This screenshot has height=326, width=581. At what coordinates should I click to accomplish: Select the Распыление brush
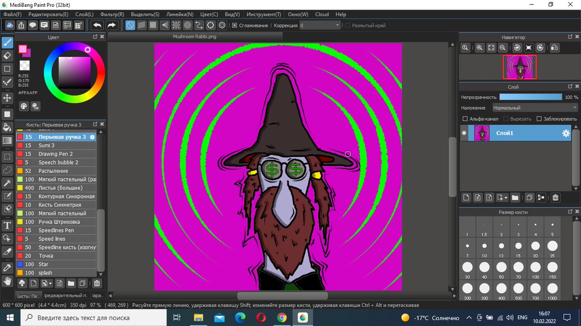tap(56, 171)
